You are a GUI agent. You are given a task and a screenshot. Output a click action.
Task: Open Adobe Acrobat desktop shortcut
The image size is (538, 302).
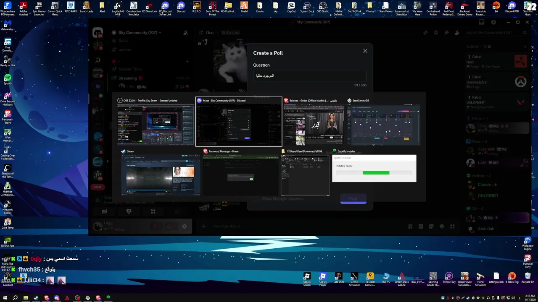pyautogui.click(x=23, y=8)
